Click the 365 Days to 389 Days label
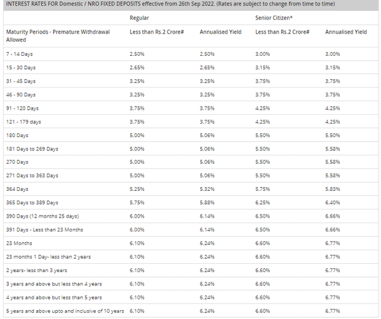The height and width of the screenshot is (319, 381). (x=32, y=202)
